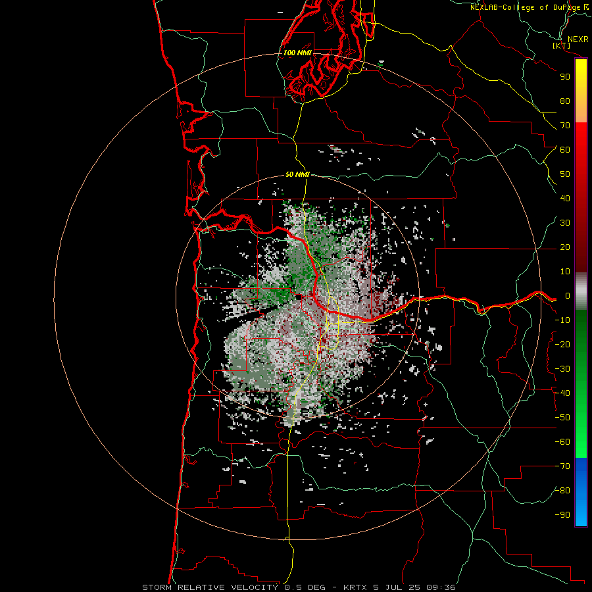This screenshot has width=592, height=592.
Task: Select the -60 knot scale label
Action: click(562, 442)
